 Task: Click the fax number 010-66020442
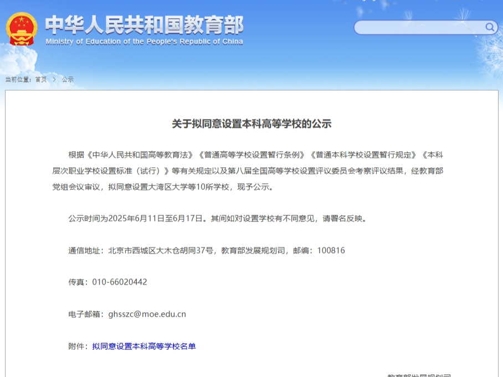[120, 282]
